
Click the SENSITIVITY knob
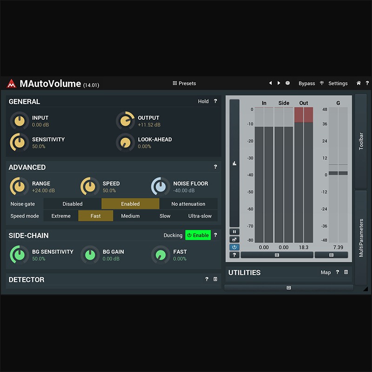pos(20,142)
